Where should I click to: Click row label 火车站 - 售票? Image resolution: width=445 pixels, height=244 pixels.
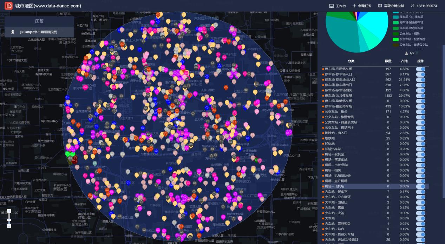(x=334, y=207)
